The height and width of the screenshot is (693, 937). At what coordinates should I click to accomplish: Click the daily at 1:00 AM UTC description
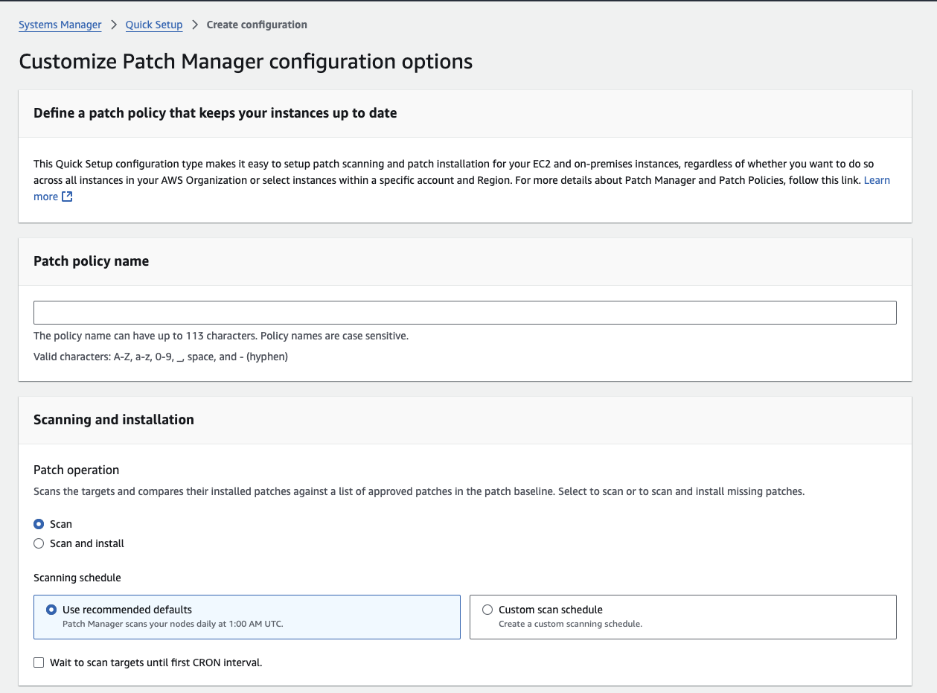pyautogui.click(x=173, y=624)
